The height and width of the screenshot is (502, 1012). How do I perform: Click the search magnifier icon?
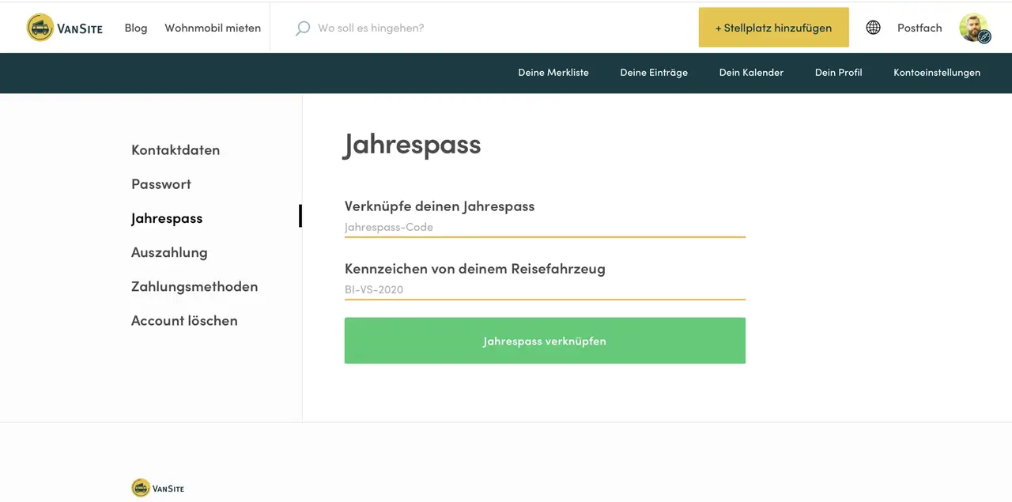(x=302, y=28)
